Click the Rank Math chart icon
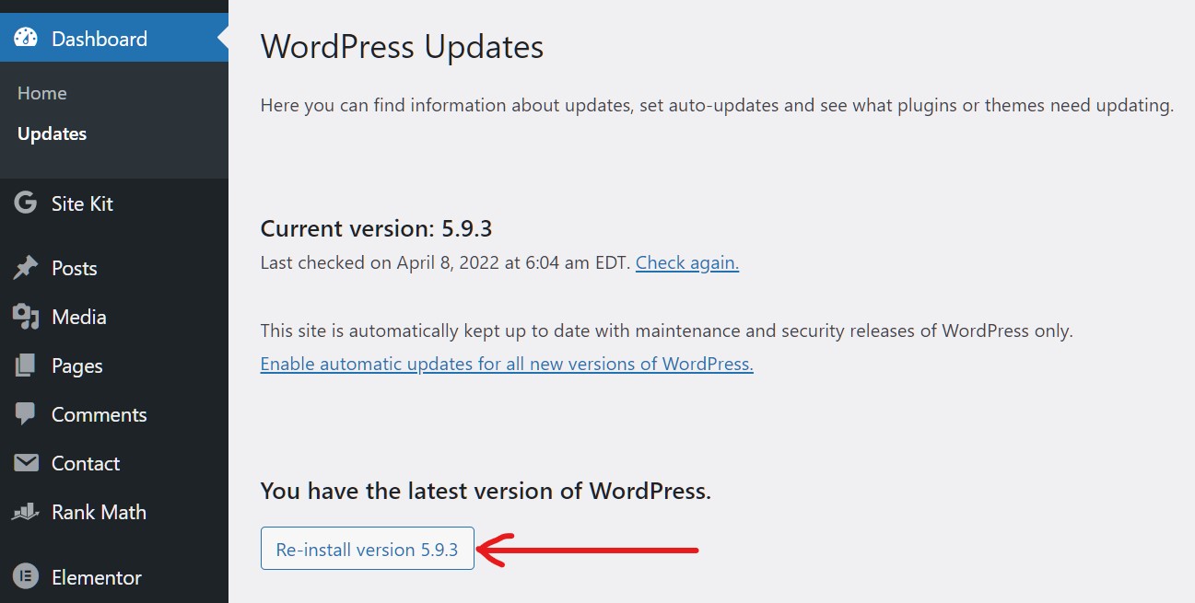The width and height of the screenshot is (1195, 603). 26,512
